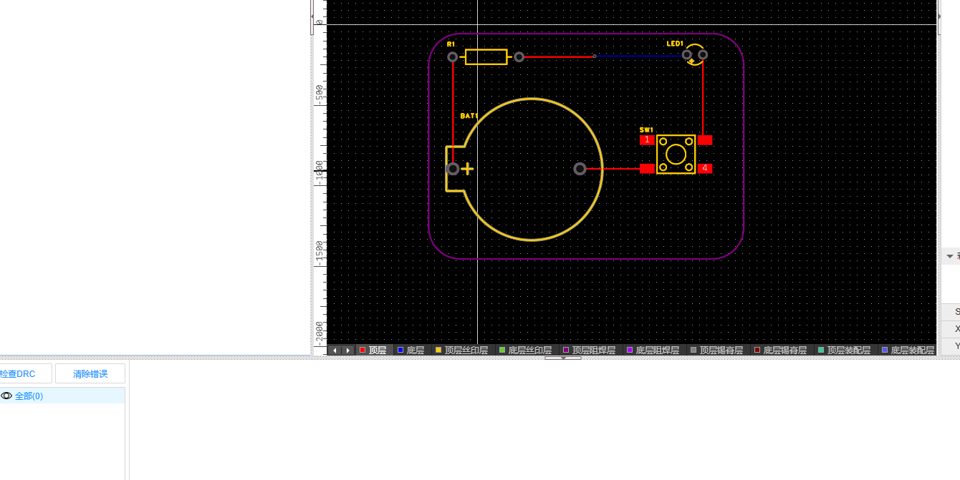Switch to the 底层 bottom layer tab
Screen dimensions: 960x480
[x=411, y=350]
